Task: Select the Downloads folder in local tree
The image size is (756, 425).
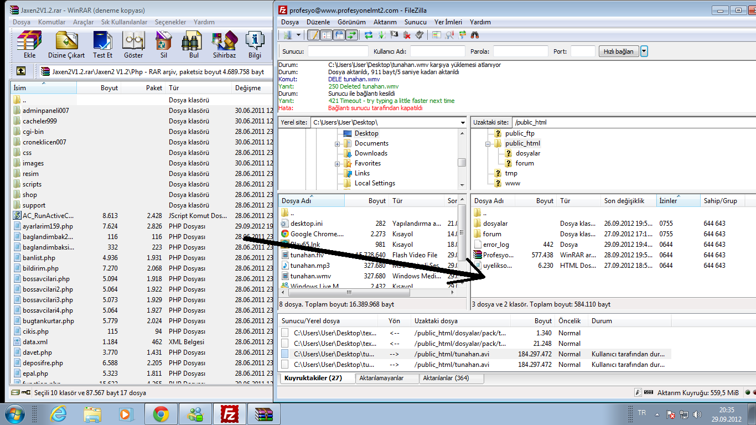Action: (x=371, y=153)
